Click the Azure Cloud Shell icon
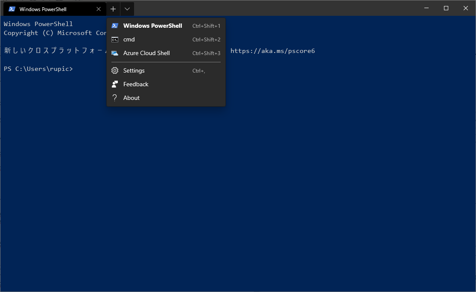Image resolution: width=476 pixels, height=292 pixels. point(115,53)
